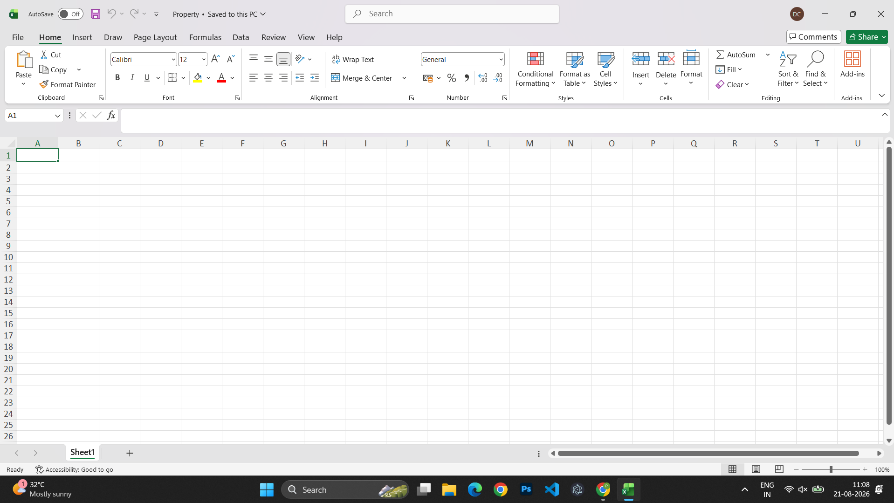894x503 pixels.
Task: Toggle the AutoSave switch
Action: coord(70,14)
